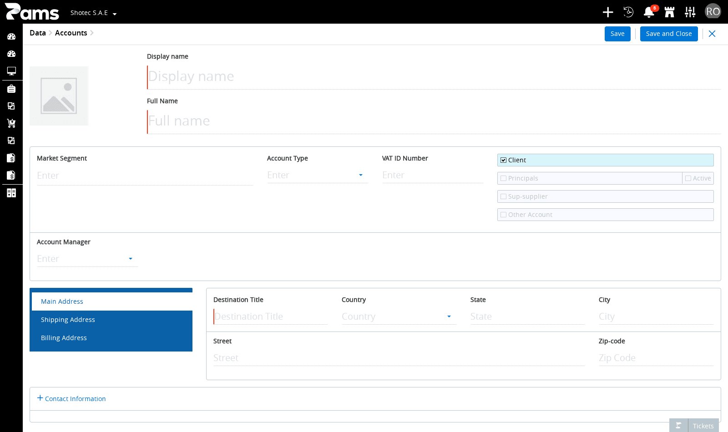This screenshot has height=432, width=728.
Task: Select the Billing Address tab
Action: coord(112,338)
